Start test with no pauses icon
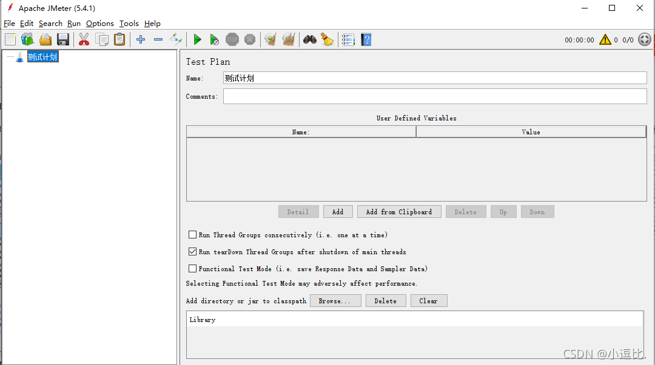 pos(214,39)
